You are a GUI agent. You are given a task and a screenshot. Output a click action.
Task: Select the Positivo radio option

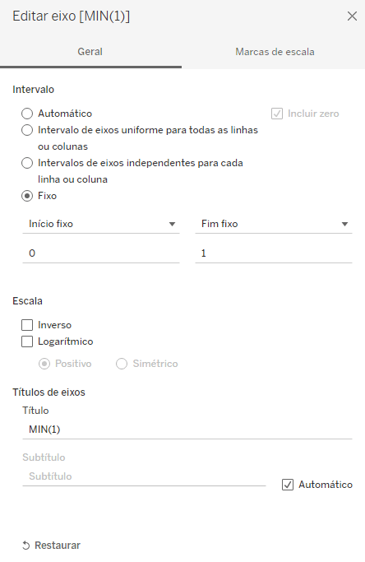click(44, 364)
